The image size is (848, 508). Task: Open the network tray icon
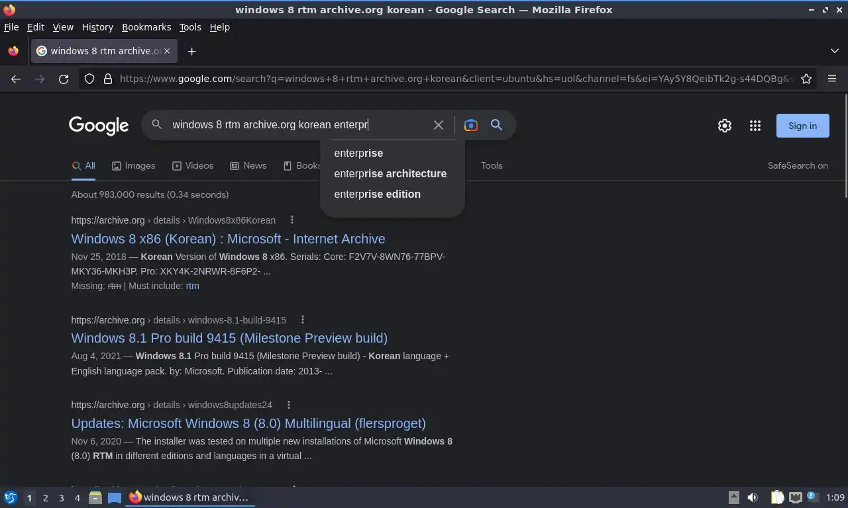796,497
